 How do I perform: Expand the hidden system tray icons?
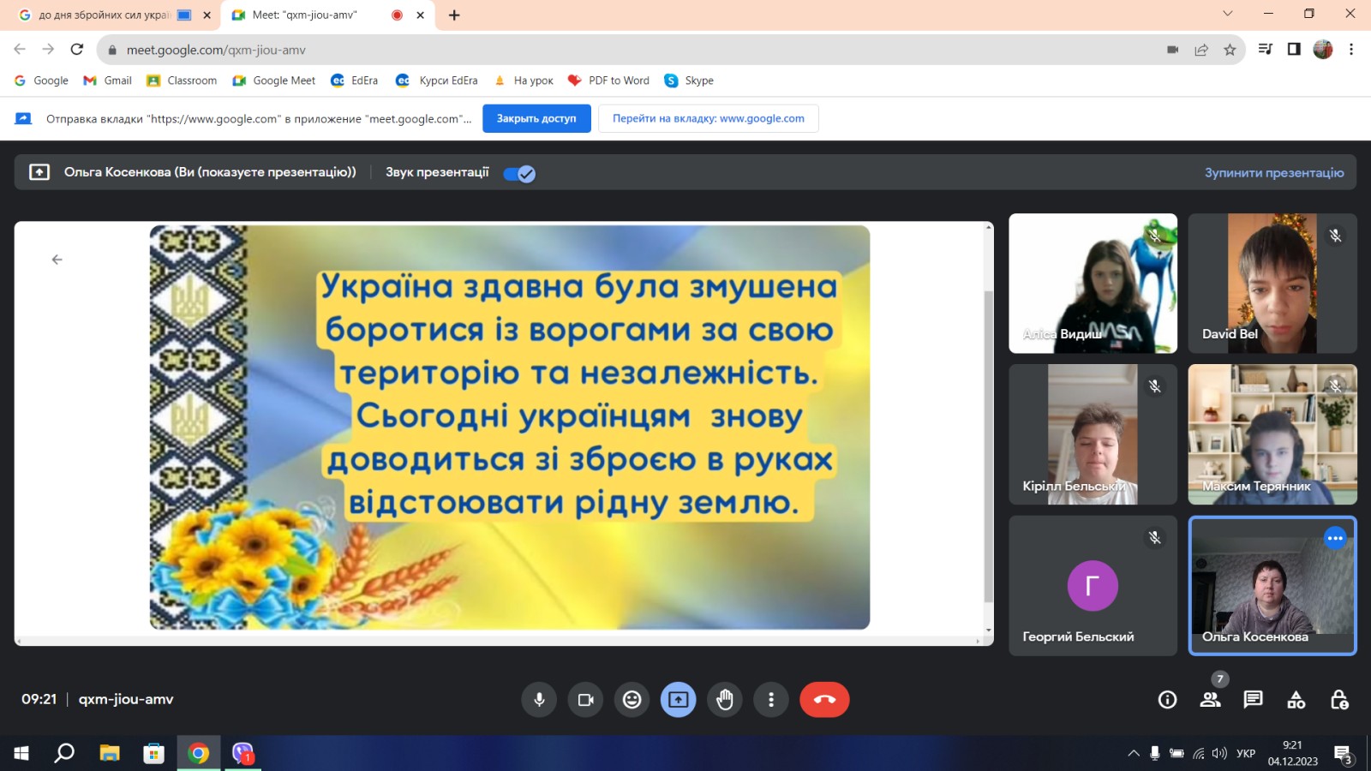click(1133, 754)
